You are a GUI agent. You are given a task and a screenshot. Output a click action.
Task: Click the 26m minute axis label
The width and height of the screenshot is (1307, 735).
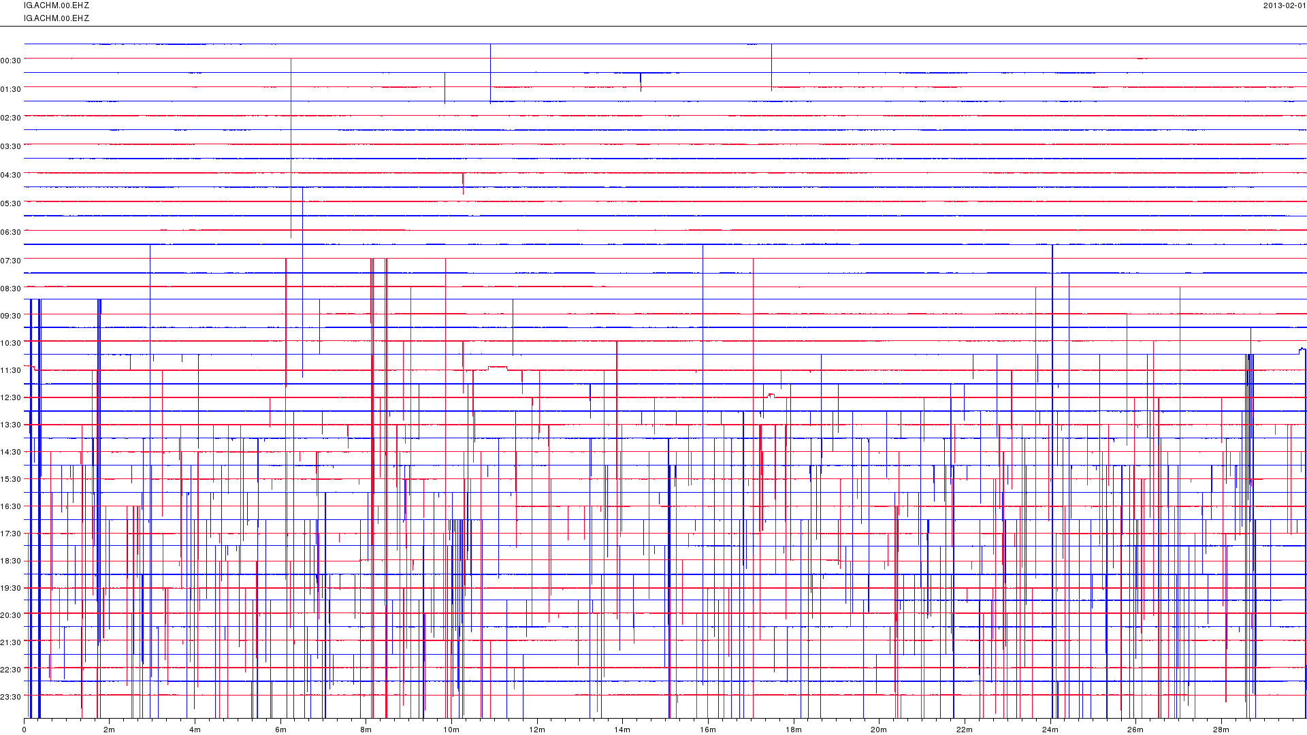pyautogui.click(x=1135, y=730)
